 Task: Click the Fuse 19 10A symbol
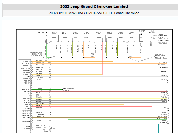click(x=153, y=37)
